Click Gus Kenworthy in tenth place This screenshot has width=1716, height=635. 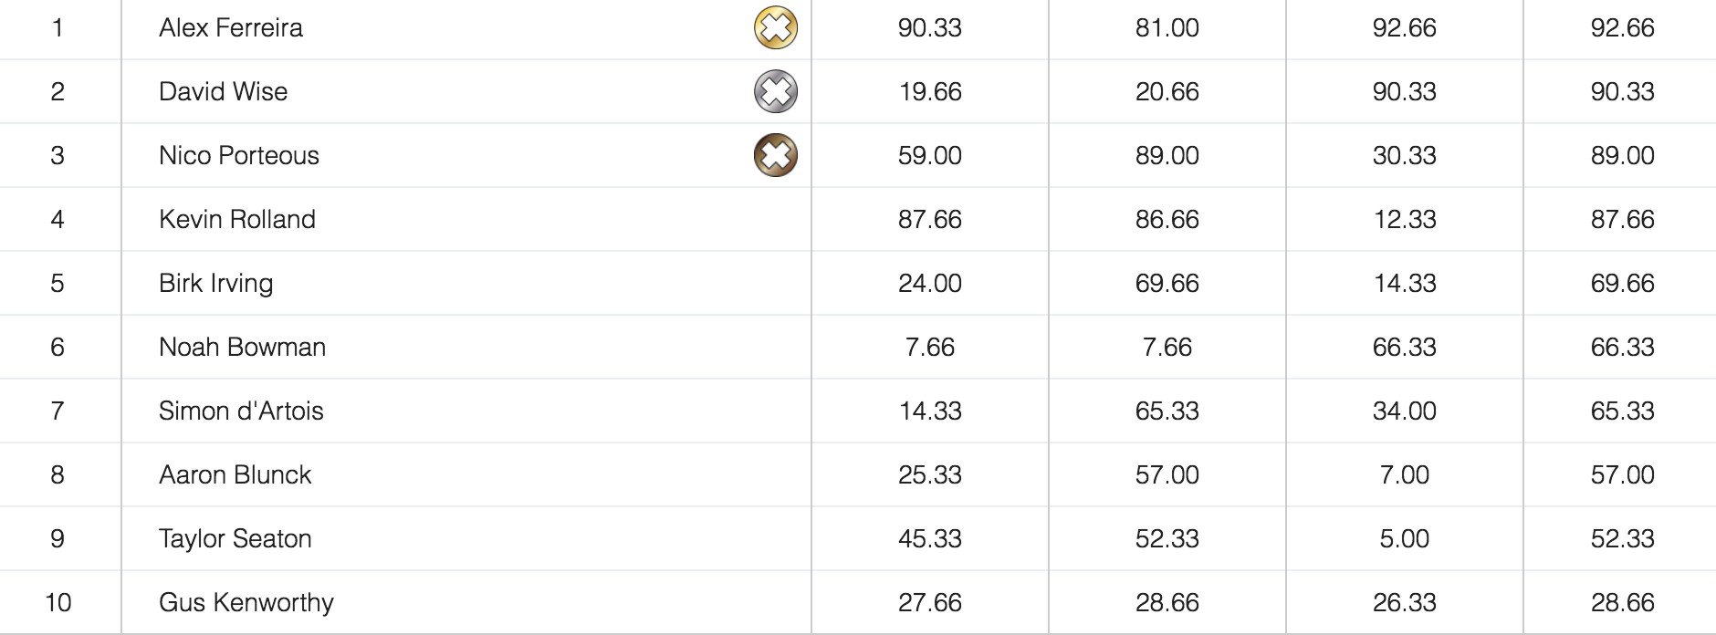(246, 602)
